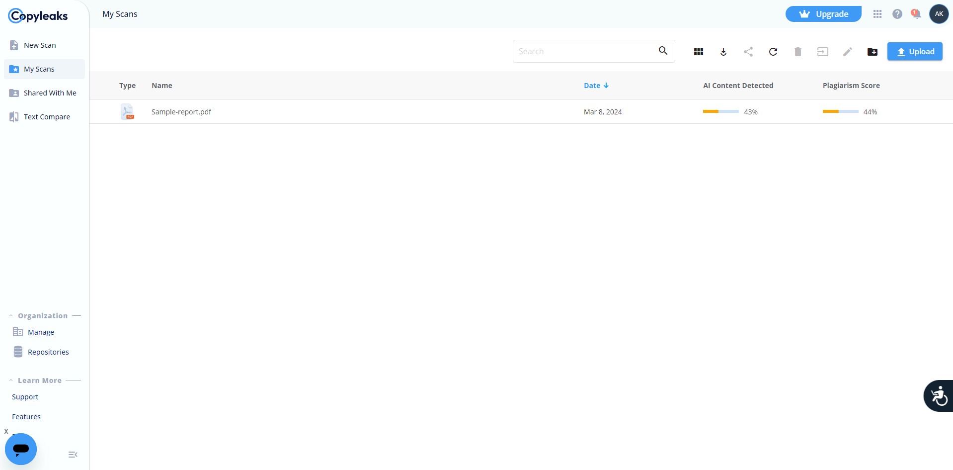Click the share icon in toolbar
The width and height of the screenshot is (953, 470).
click(748, 52)
